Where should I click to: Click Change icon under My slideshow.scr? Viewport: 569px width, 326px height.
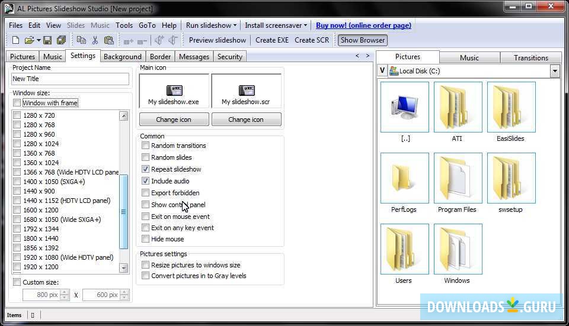tap(246, 120)
